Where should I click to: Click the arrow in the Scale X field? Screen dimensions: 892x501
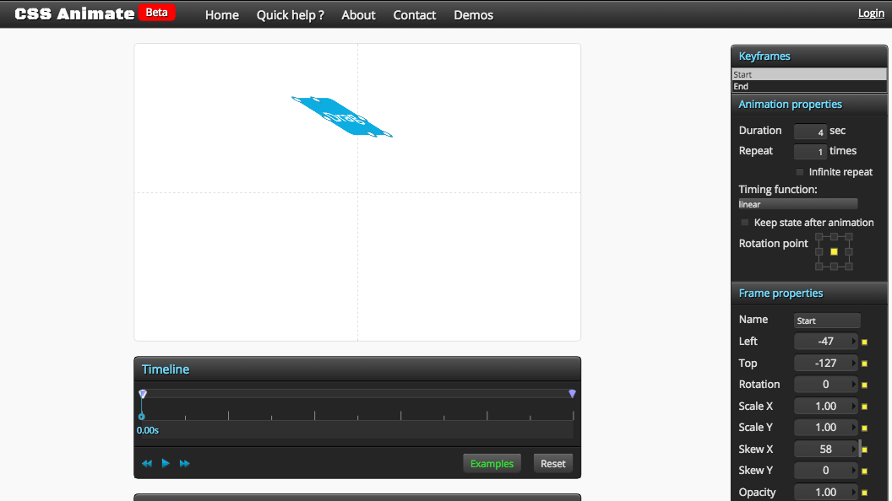pos(853,407)
